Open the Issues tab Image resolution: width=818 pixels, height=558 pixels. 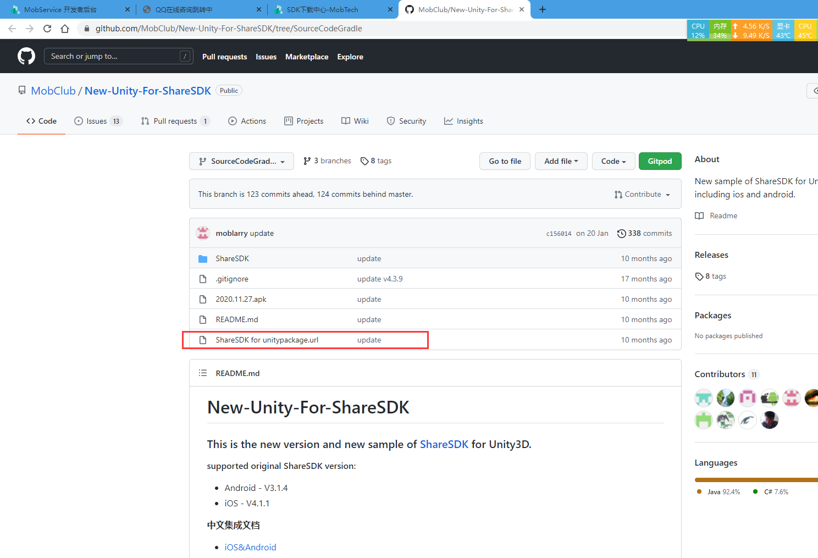coord(98,121)
